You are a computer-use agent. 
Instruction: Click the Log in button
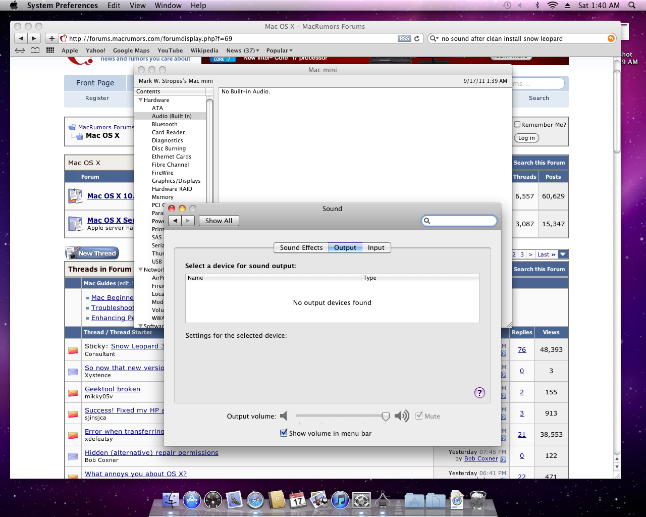(526, 138)
